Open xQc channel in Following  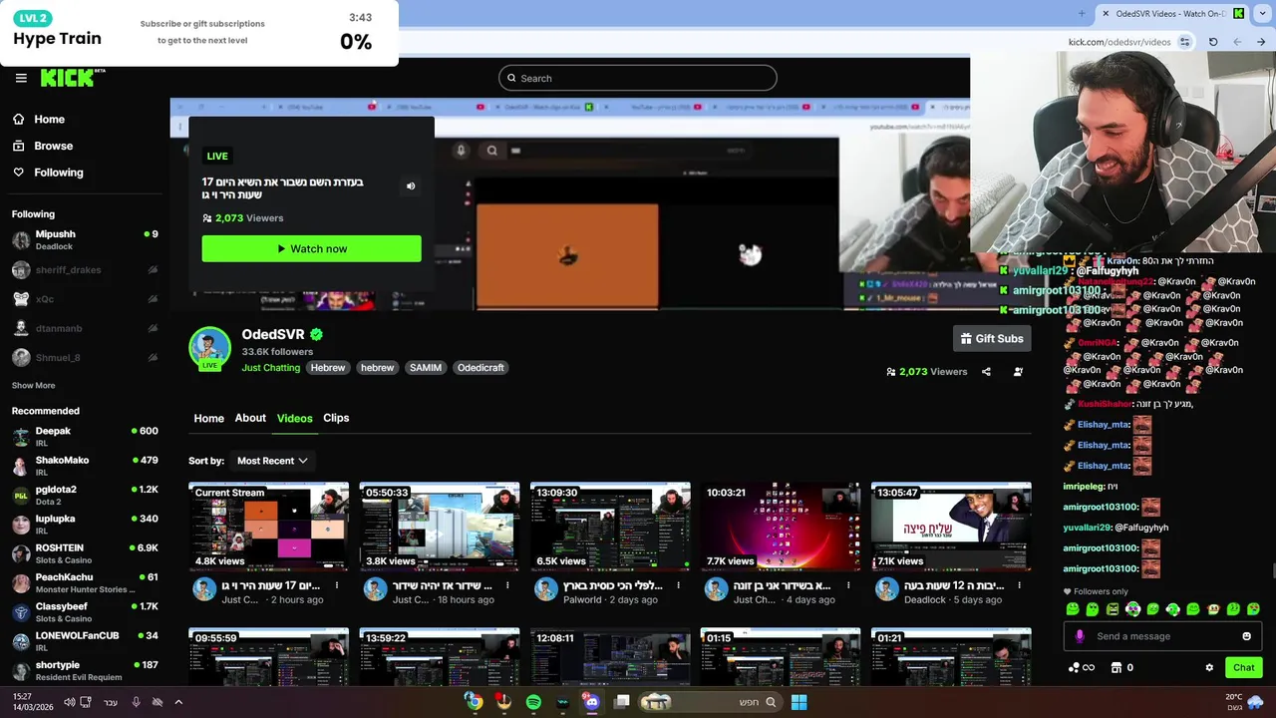coord(85,299)
